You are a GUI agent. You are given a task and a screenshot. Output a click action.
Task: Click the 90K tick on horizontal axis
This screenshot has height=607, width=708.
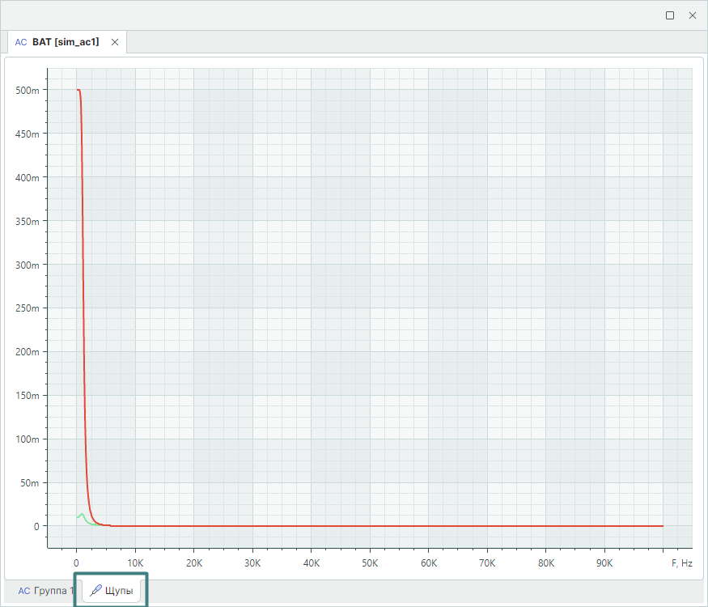coord(604,562)
